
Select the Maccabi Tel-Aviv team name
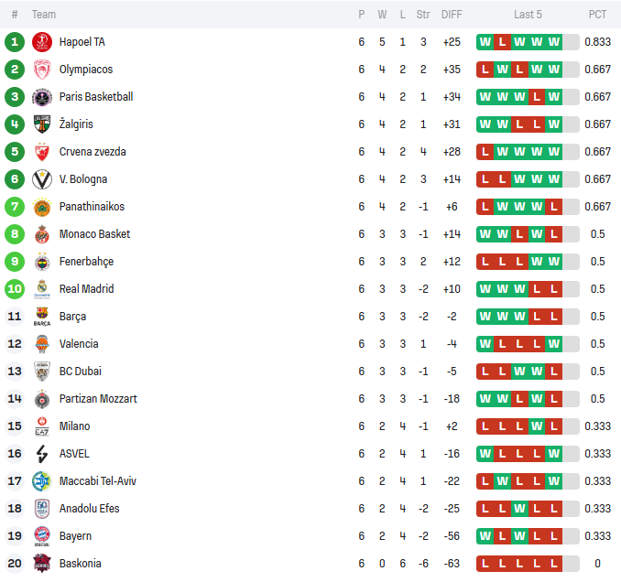point(97,481)
